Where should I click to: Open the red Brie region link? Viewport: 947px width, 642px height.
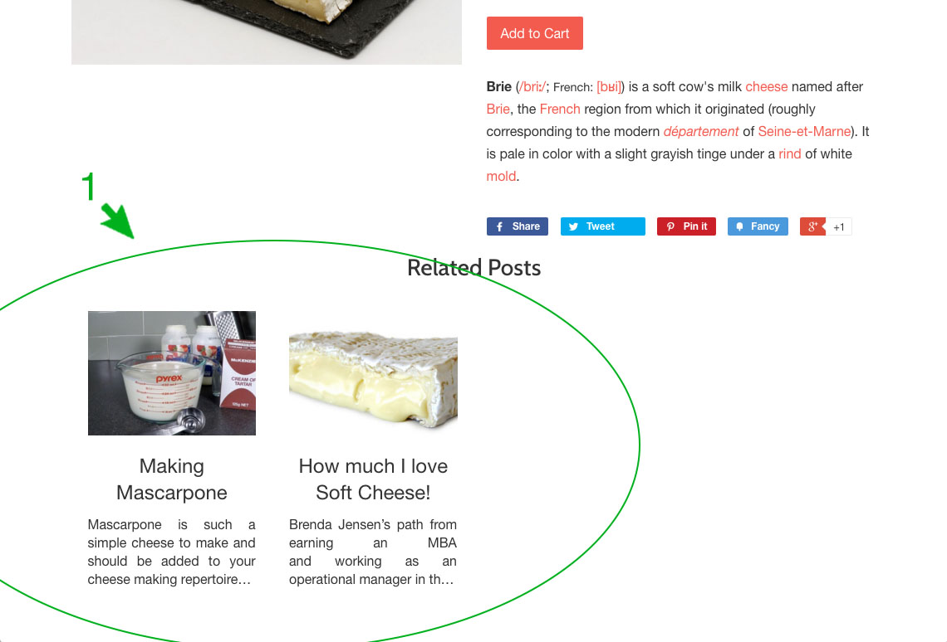click(x=498, y=109)
